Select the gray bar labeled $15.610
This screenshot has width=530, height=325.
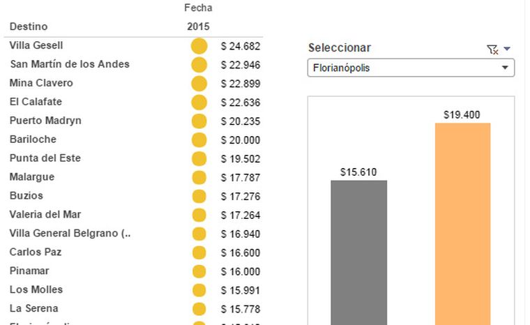pyautogui.click(x=358, y=251)
